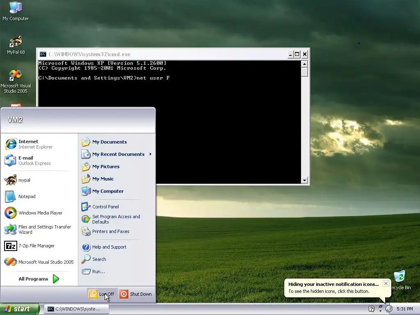The height and width of the screenshot is (315, 420).
Task: Click the Shut Down button
Action: click(x=136, y=294)
